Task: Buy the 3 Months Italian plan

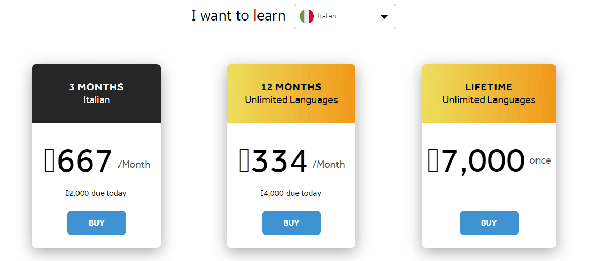Action: tap(96, 223)
